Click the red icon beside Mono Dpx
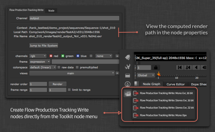Viewport: 215px width, 132px height. click(x=136, y=115)
